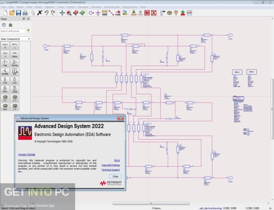Zoom to area with red magnifier icon
274x210 pixels.
point(69,13)
